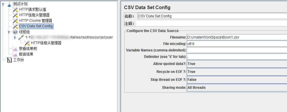287x112 pixels.
Task: Click the Variable Names input field
Action: point(237,50)
